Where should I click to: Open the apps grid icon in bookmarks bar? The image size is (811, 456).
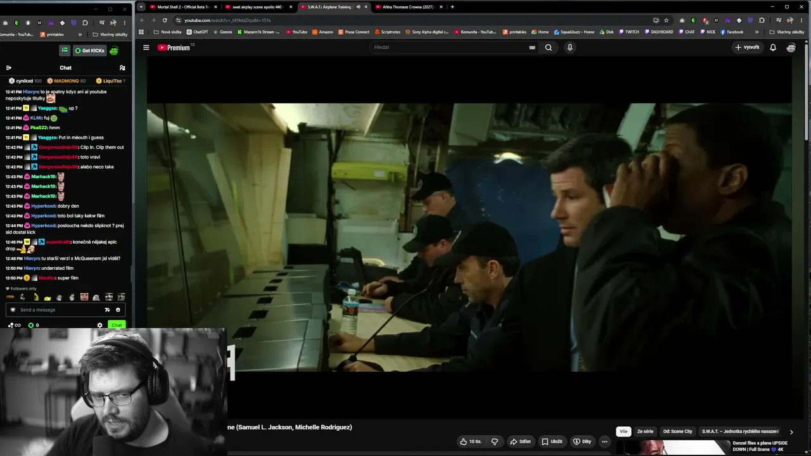click(141, 32)
